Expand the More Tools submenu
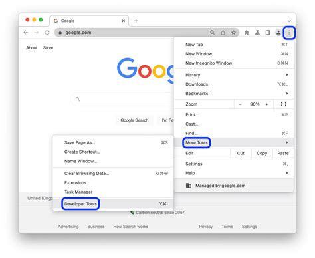The width and height of the screenshot is (315, 258). point(234,142)
